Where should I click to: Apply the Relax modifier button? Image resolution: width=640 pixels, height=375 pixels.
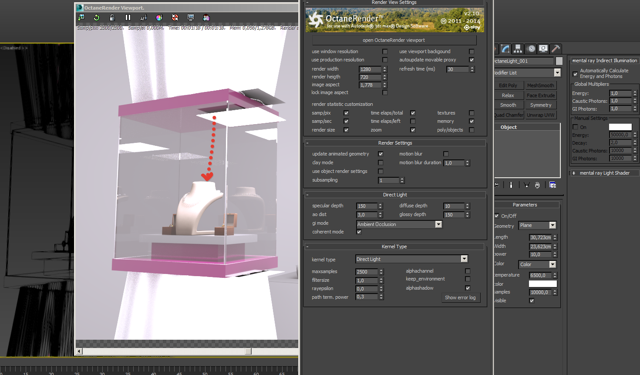pos(509,95)
